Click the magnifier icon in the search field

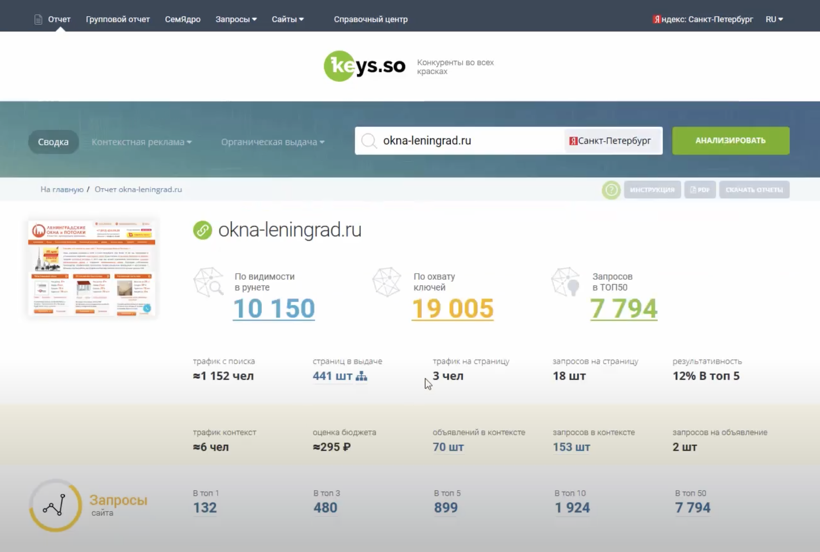tap(368, 141)
